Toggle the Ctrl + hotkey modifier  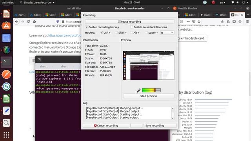point(101,33)
